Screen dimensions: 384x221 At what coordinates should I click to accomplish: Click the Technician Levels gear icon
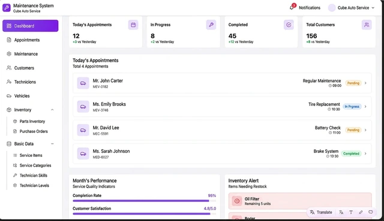point(15,185)
